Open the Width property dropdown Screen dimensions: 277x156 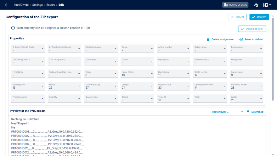click(x=261, y=99)
